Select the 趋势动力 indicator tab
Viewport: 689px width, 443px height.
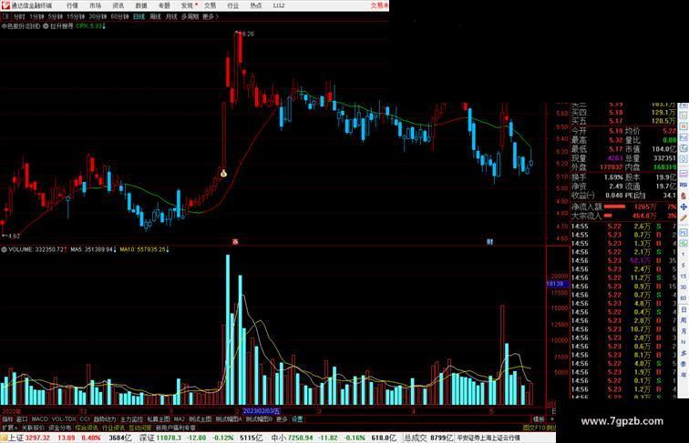coord(105,419)
